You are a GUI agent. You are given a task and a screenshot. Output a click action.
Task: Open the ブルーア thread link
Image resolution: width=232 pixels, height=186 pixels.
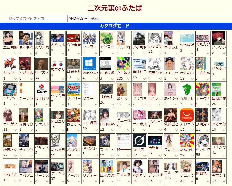(x=171, y=173)
